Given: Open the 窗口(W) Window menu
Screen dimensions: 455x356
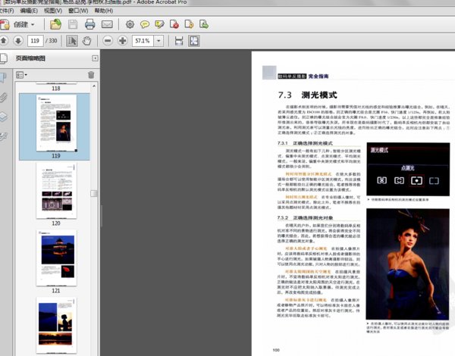Looking at the screenshot, I should pos(77,11).
